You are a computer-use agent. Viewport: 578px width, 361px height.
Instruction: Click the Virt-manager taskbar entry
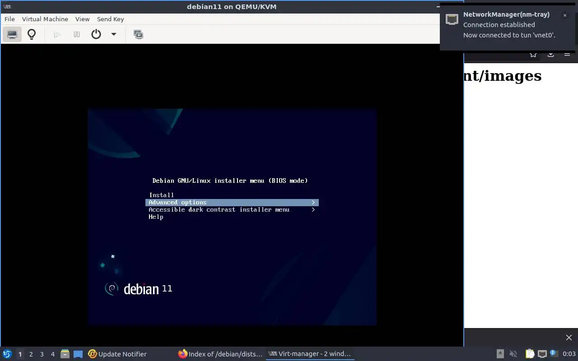coord(310,354)
